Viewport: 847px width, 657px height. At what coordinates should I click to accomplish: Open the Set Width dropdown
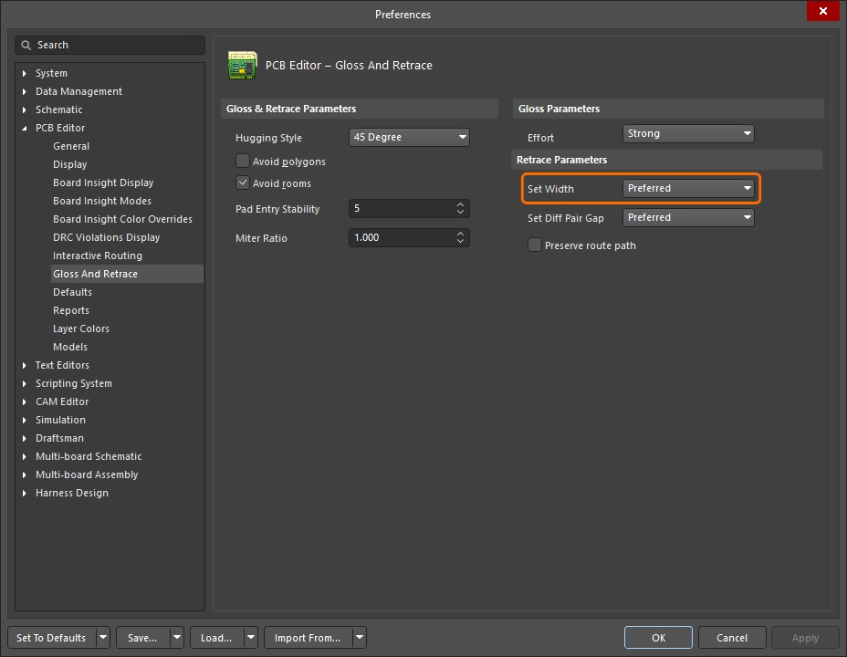tap(688, 188)
